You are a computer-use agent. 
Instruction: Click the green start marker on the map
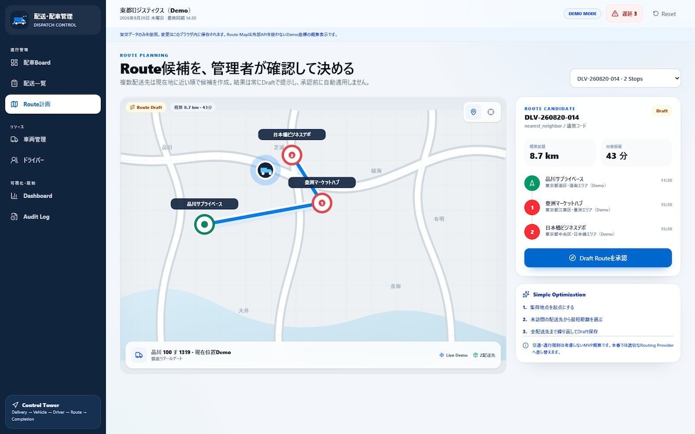pos(205,225)
